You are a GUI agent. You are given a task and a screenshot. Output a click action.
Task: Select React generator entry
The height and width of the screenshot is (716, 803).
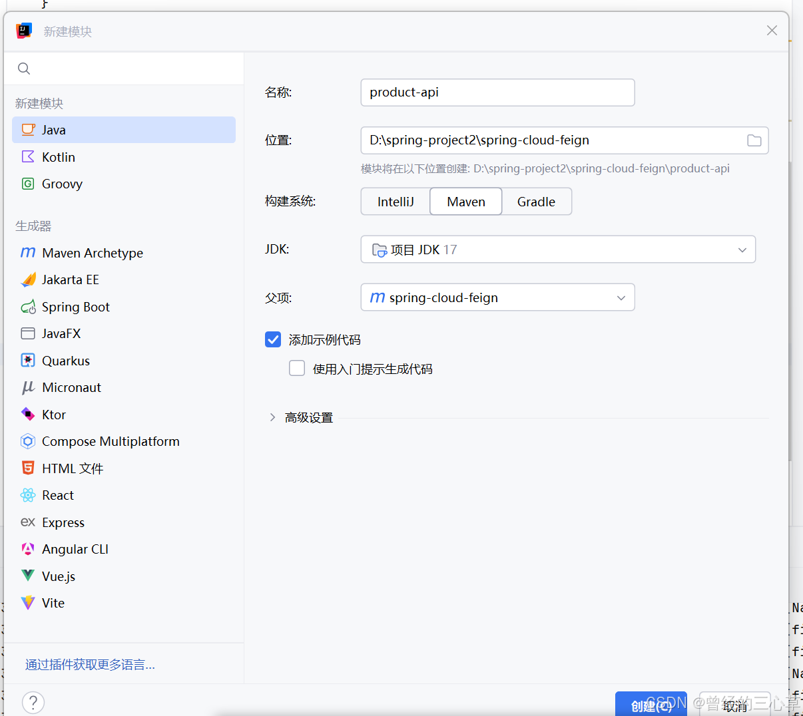[124, 495]
